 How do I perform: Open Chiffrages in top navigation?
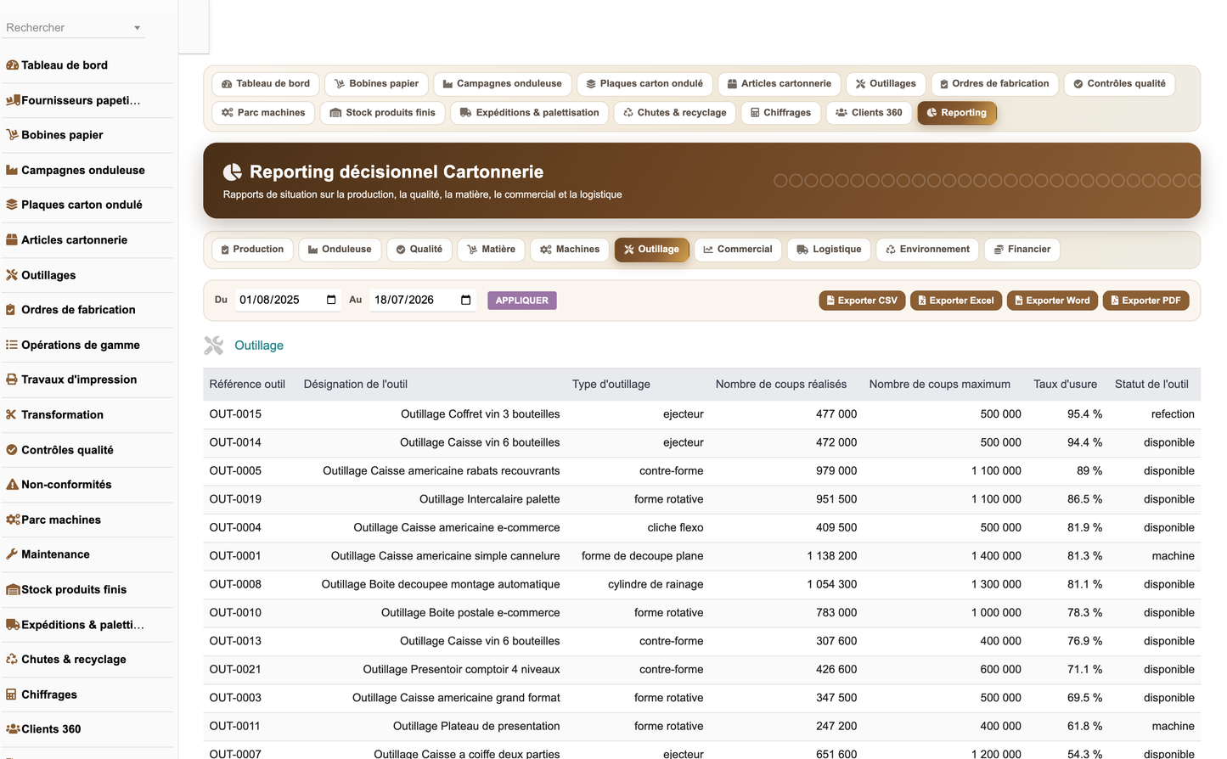pos(780,113)
